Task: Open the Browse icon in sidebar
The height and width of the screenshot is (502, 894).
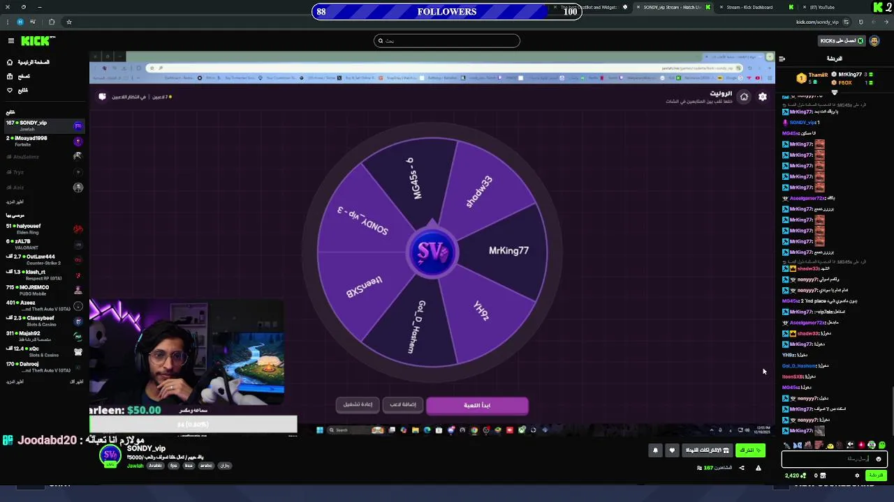Action: coord(10,76)
